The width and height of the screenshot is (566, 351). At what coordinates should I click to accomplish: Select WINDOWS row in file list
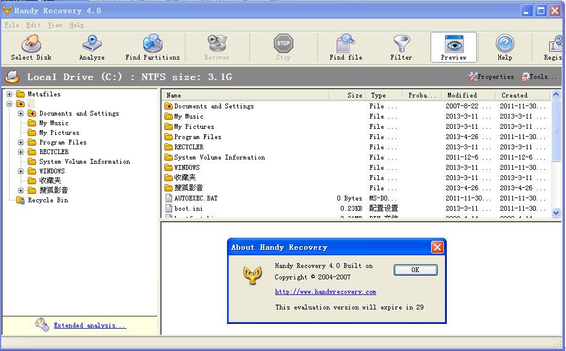point(356,167)
